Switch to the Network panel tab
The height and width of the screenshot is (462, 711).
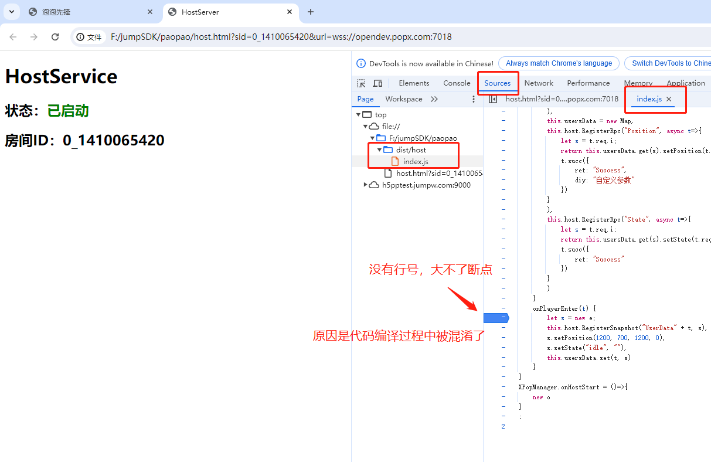[539, 83]
